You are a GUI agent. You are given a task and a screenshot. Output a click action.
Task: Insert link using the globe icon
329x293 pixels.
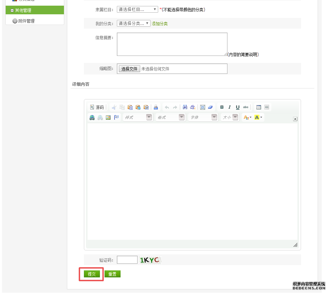pyautogui.click(x=92, y=117)
